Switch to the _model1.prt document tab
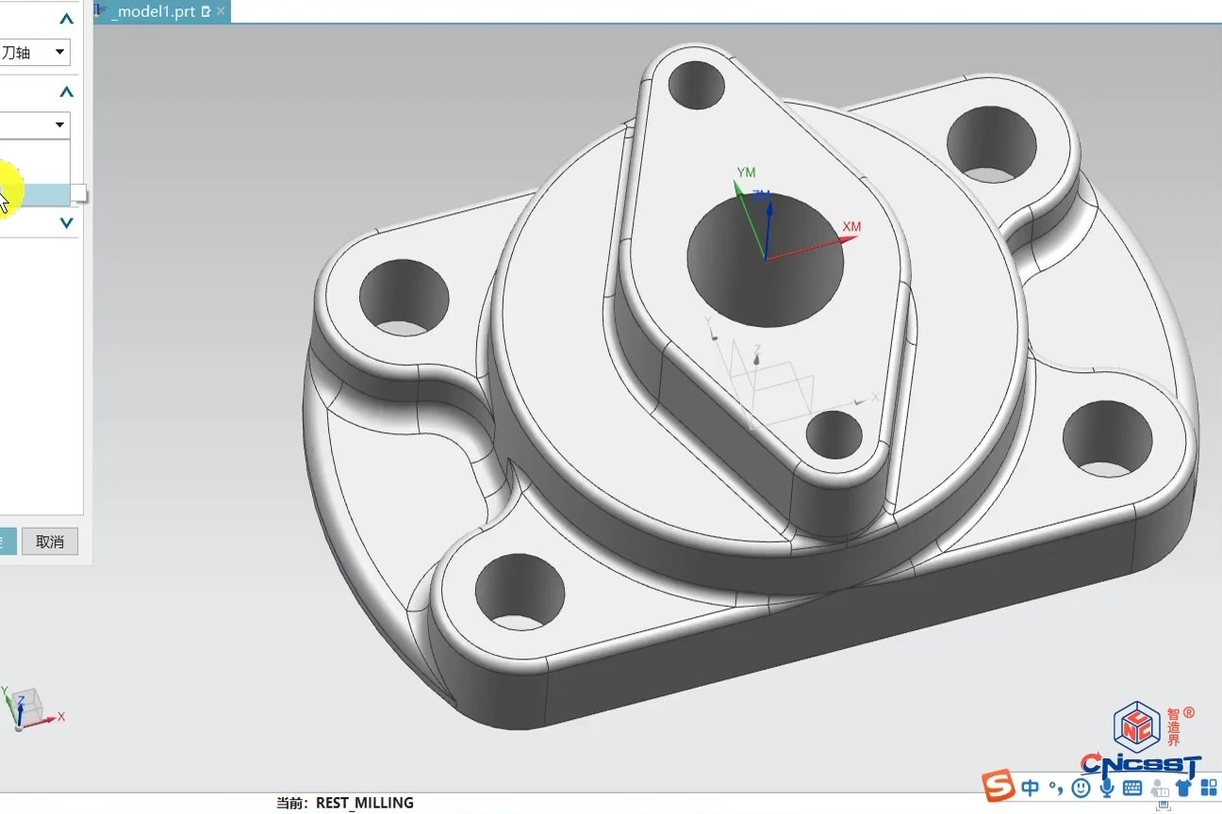The image size is (1222, 814). [x=151, y=12]
